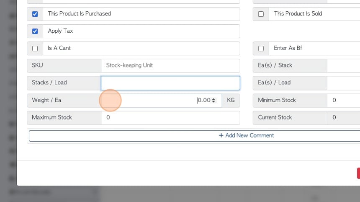Image resolution: width=360 pixels, height=202 pixels.
Task: Click the SKU label
Action: (64, 65)
